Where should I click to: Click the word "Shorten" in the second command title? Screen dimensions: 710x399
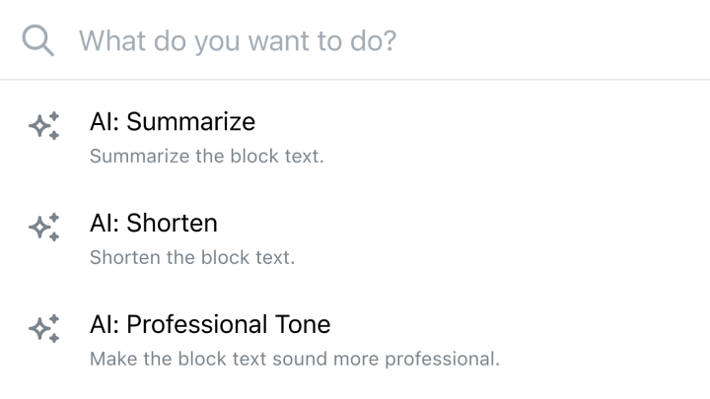[x=172, y=223]
